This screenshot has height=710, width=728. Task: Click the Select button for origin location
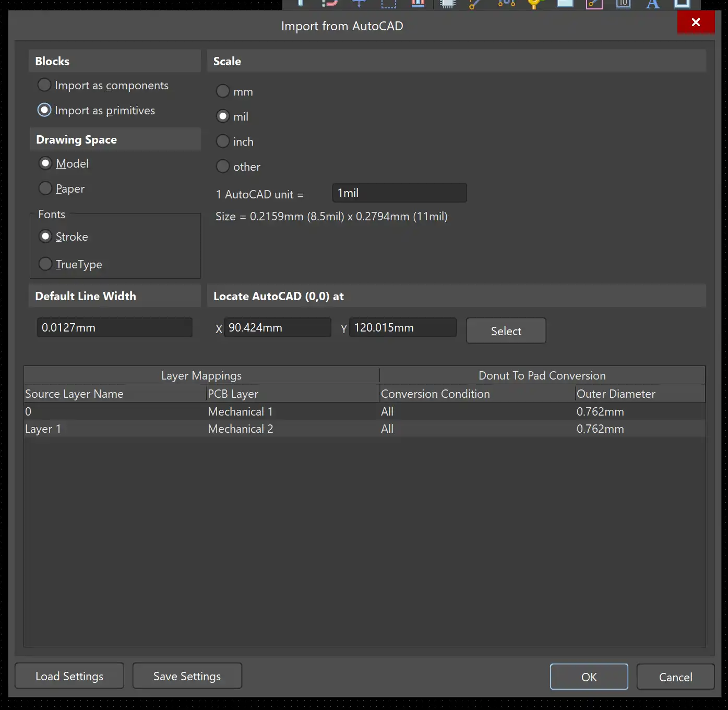pyautogui.click(x=506, y=330)
